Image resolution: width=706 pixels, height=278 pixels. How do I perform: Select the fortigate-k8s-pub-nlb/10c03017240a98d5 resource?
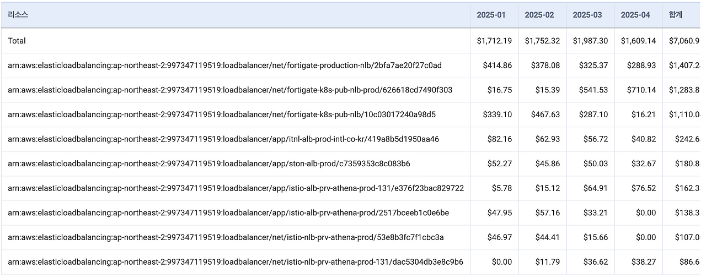222,115
